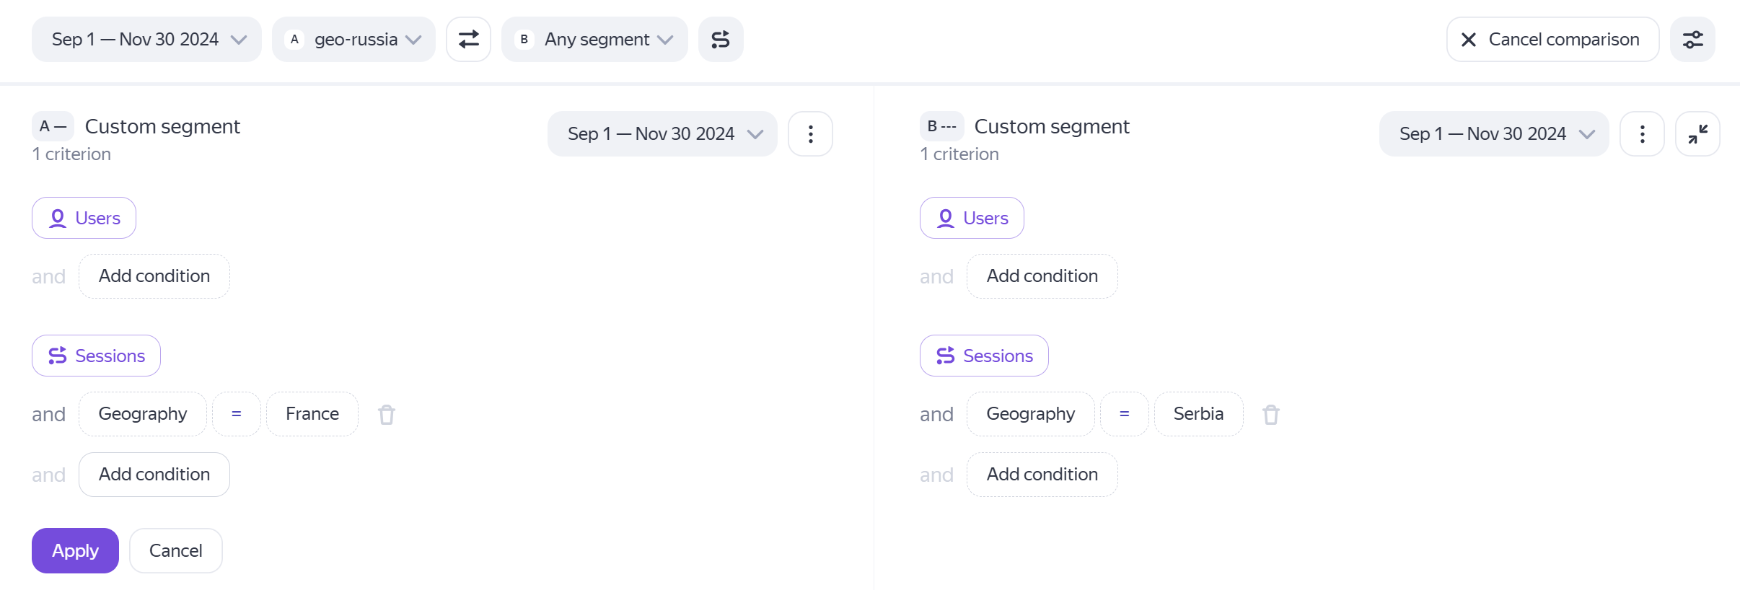Open the filter settings sliders icon
Screen dimensions: 1740x590
tap(1692, 40)
